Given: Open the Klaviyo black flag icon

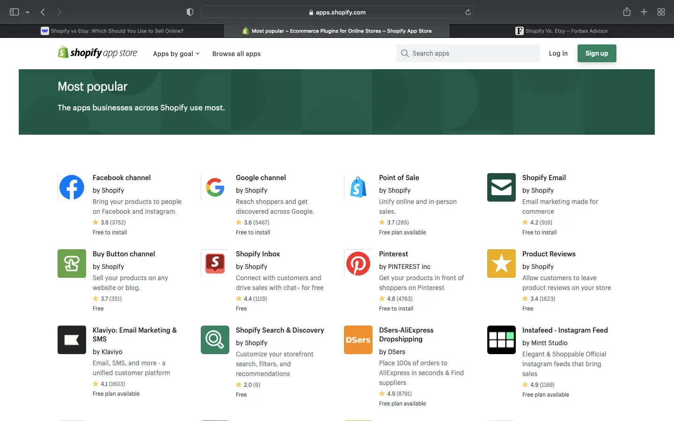Looking at the screenshot, I should [x=72, y=340].
